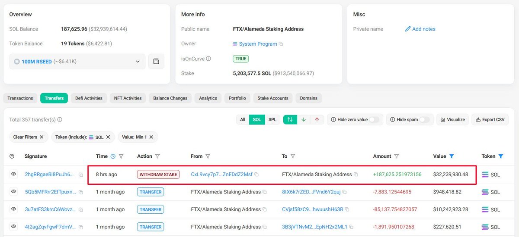Click the green TRUE isOnCurve badge
This screenshot has height=237, width=519.
[x=241, y=59]
